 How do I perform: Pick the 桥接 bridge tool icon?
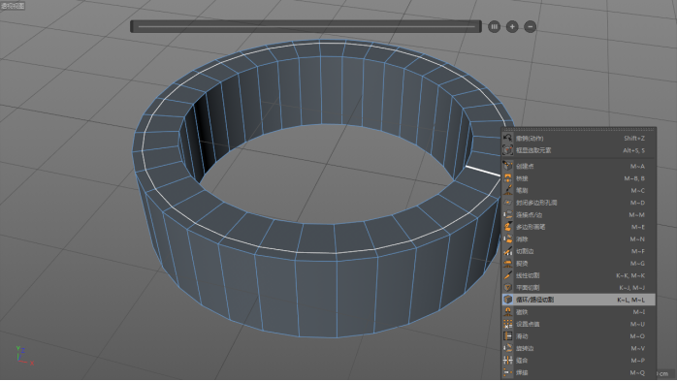tap(508, 178)
